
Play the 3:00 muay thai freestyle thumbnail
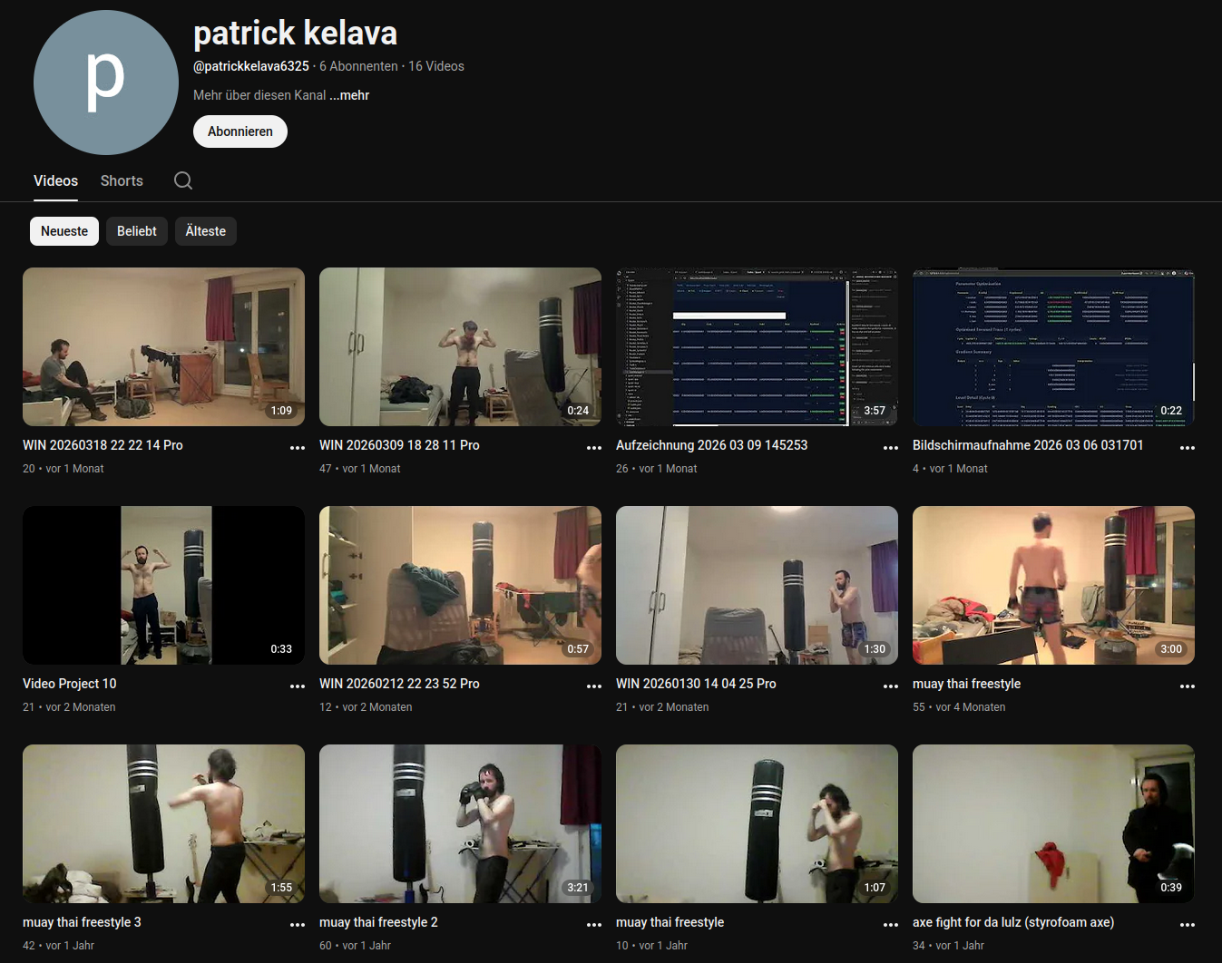[x=1053, y=585]
